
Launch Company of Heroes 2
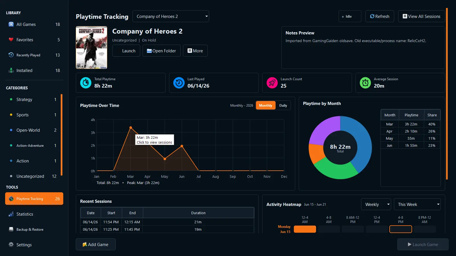(x=126, y=51)
